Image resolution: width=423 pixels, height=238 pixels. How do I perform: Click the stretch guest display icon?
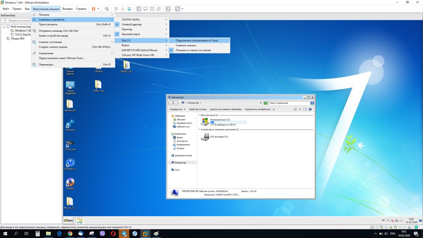[178, 9]
